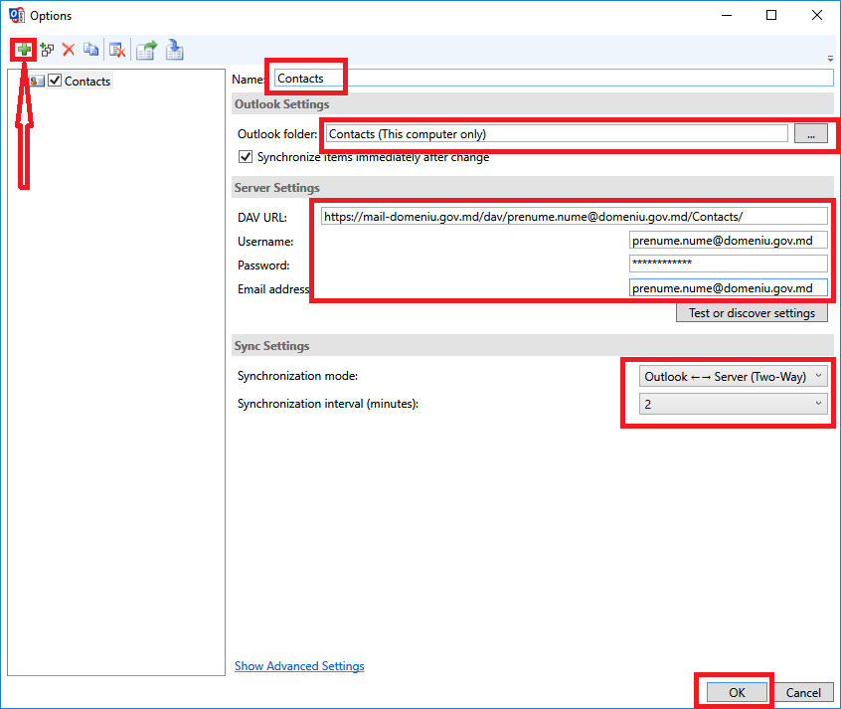Click the toolbar overflow arrow at right

pos(830,58)
